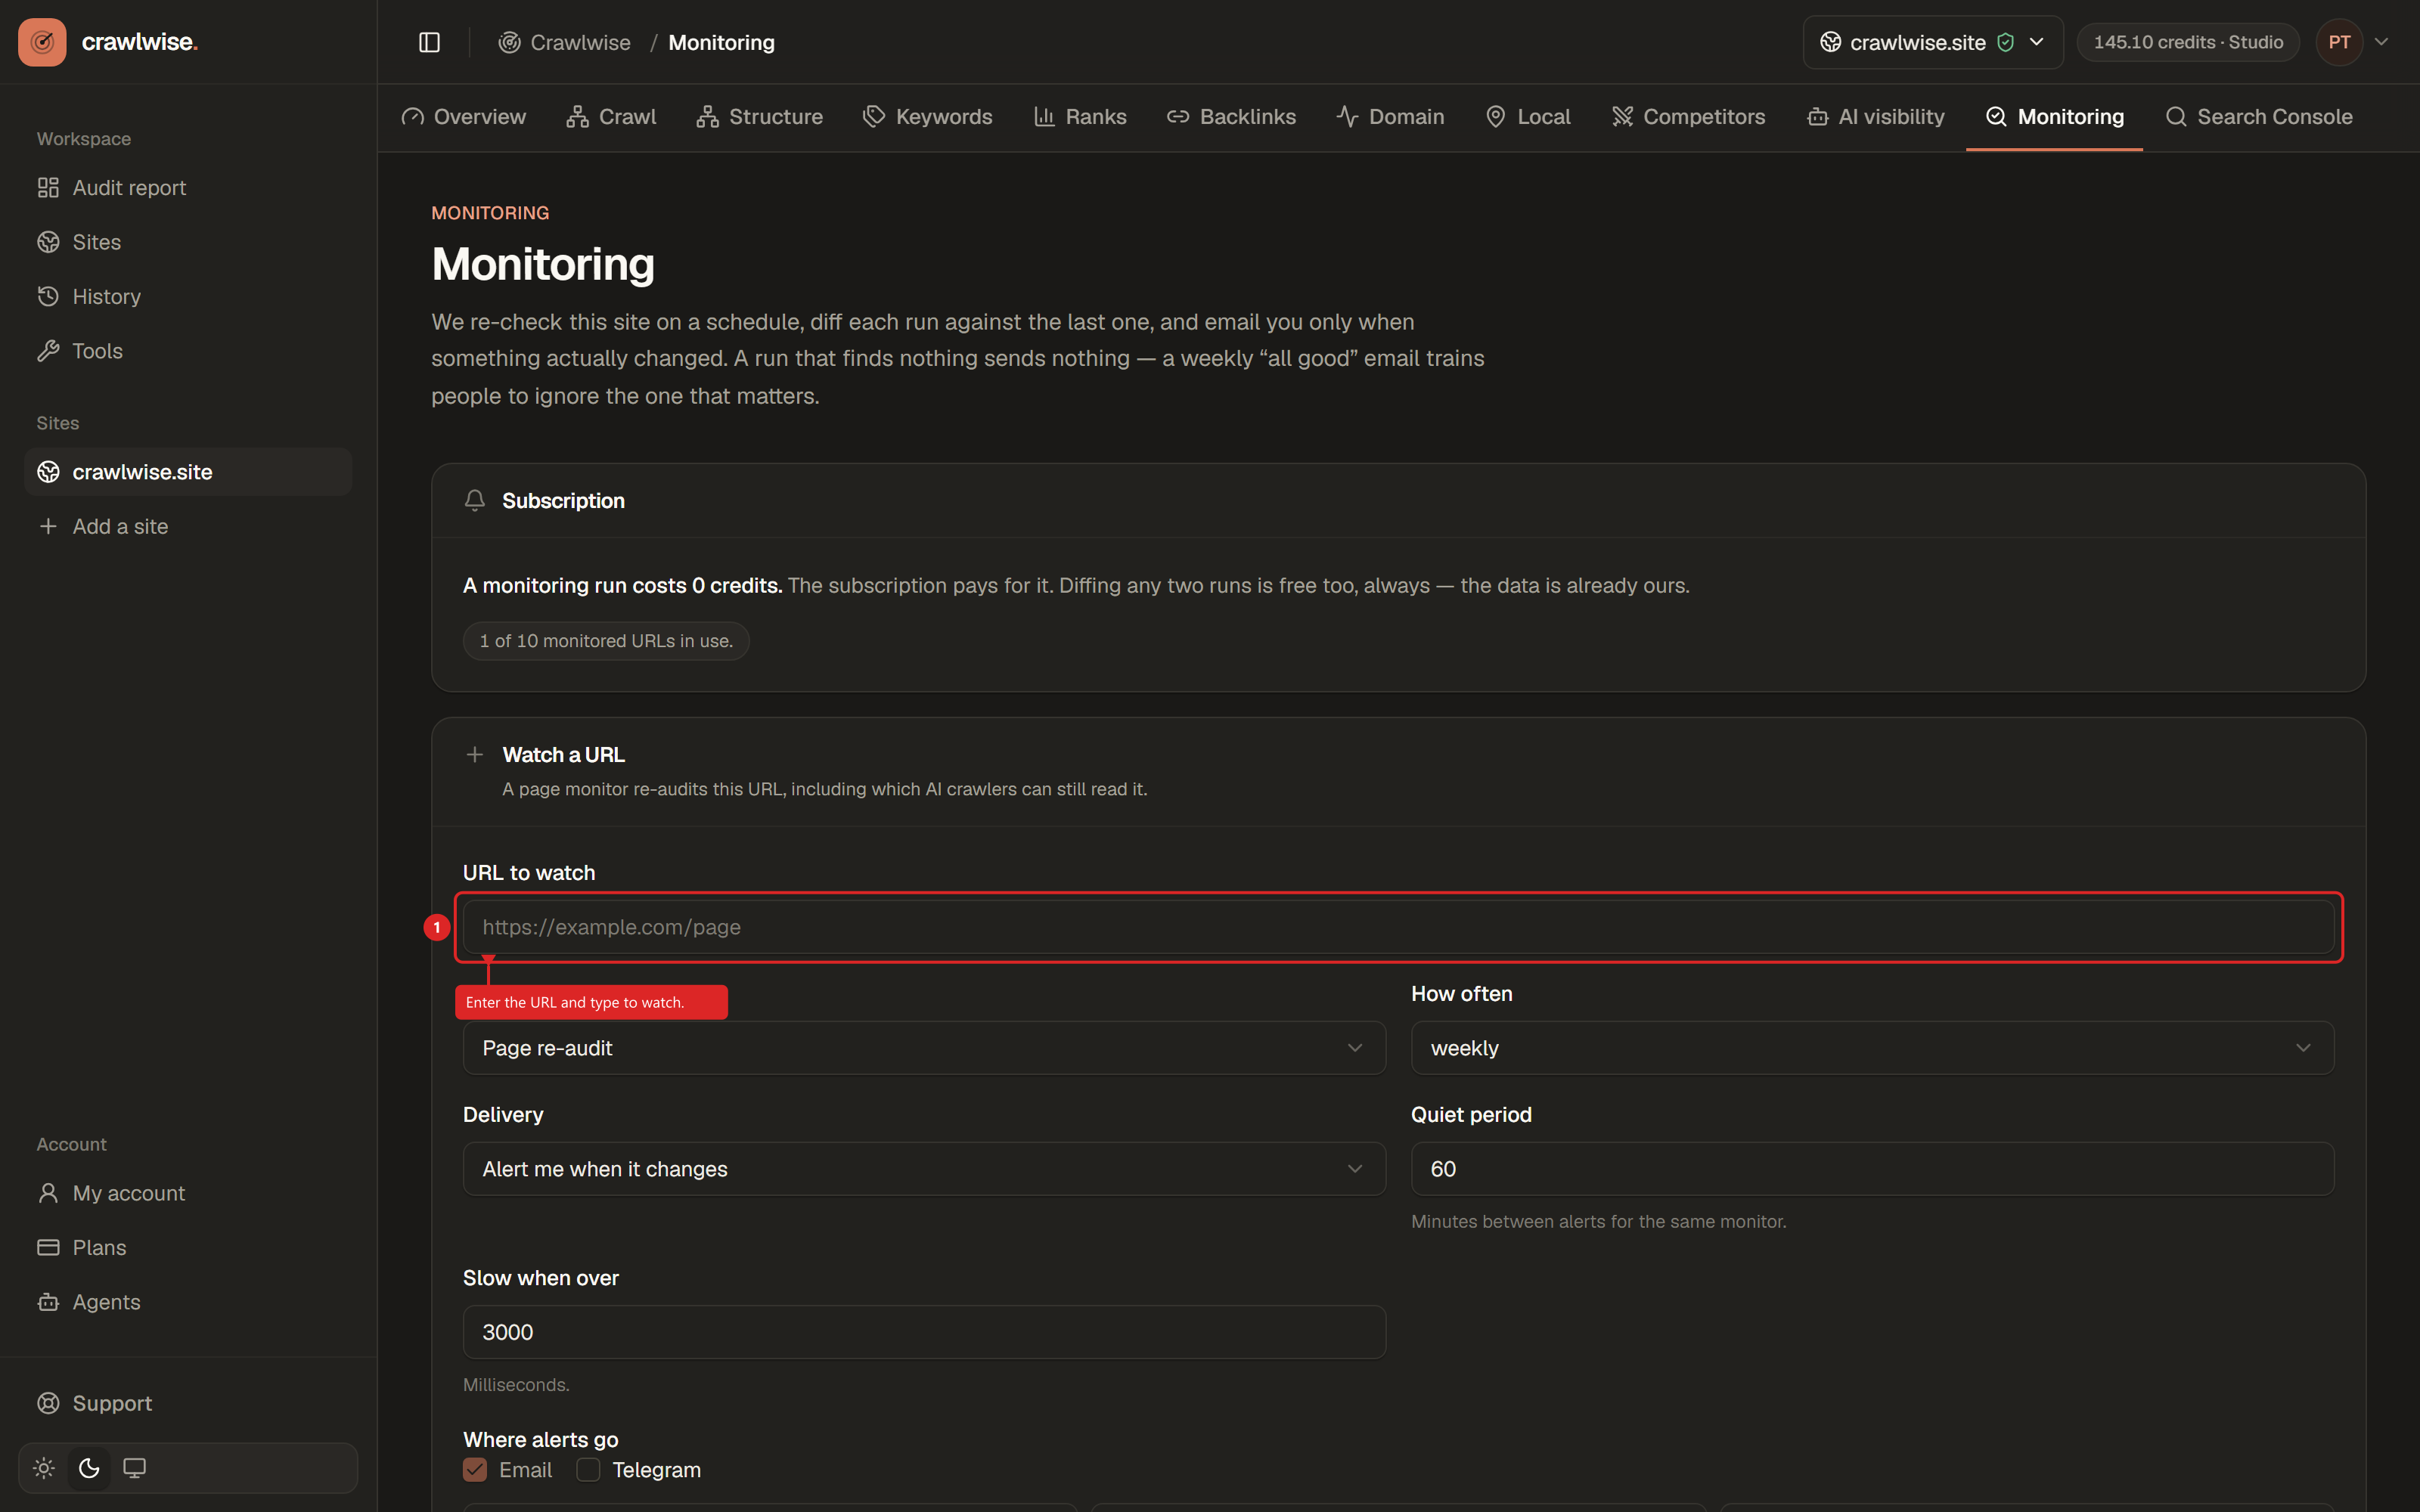Open the Keywords tab
The width and height of the screenshot is (2420, 1512).
pyautogui.click(x=927, y=117)
